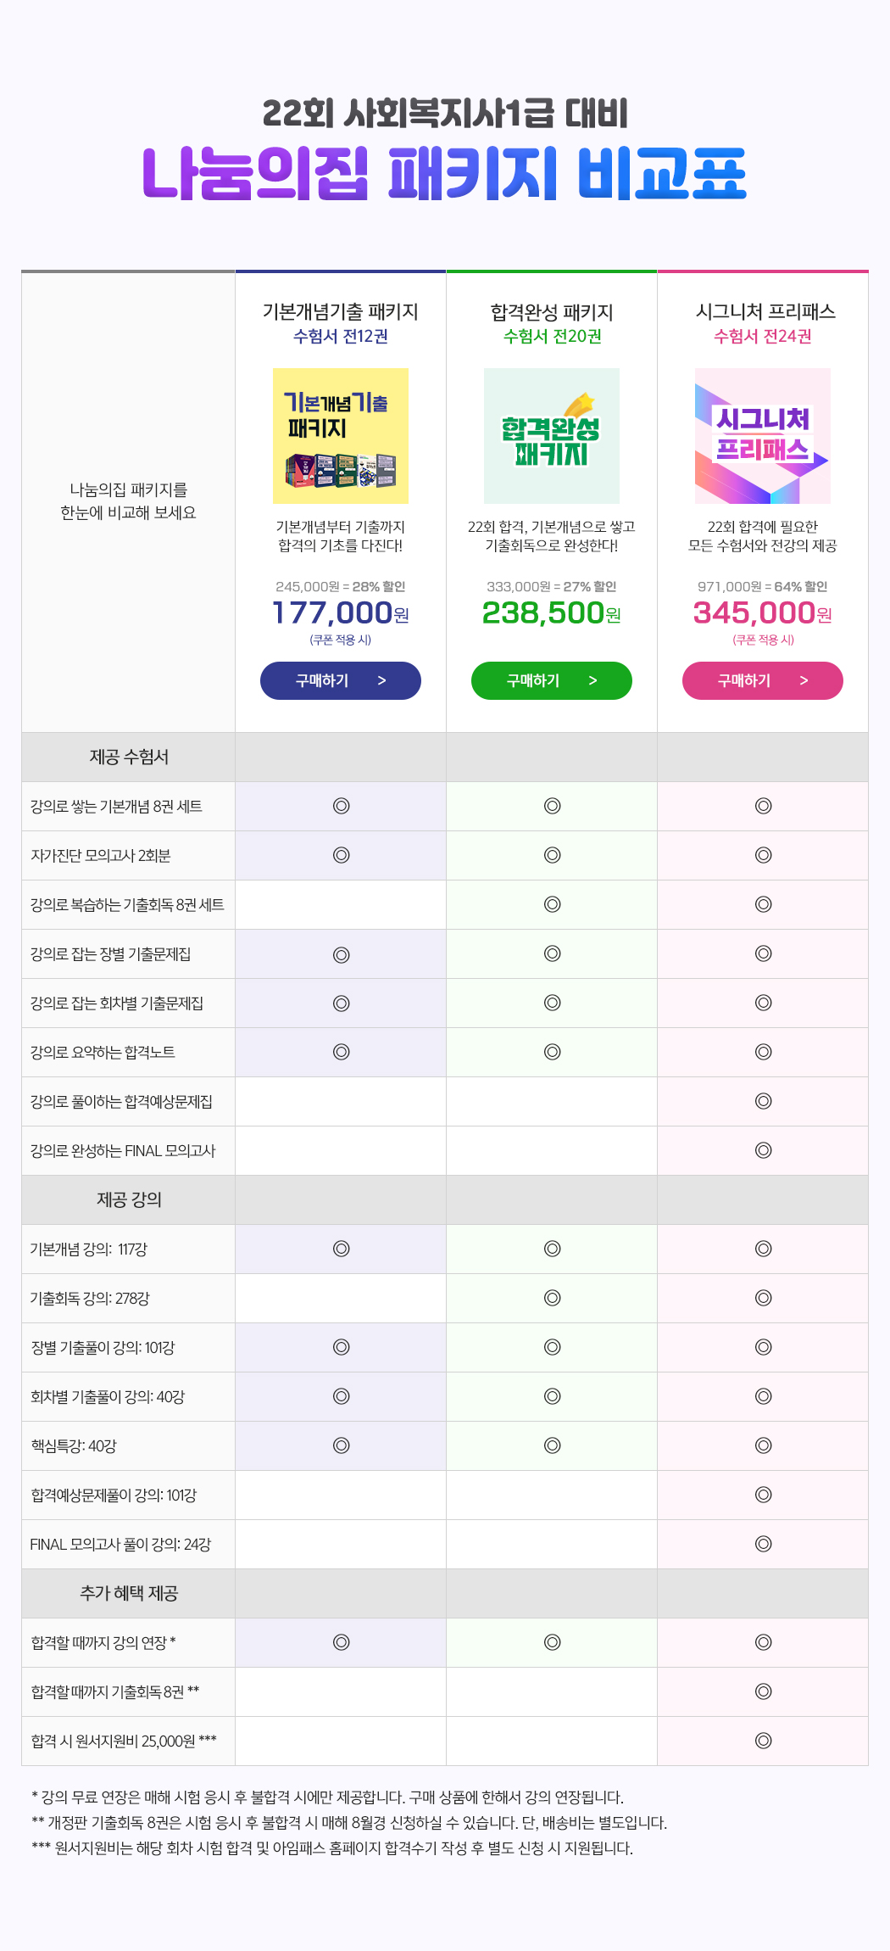Screen dimensions: 890x1951
Task: Open the 기본개념기출 패키지 yellow thumbnail image
Action: 341,436
